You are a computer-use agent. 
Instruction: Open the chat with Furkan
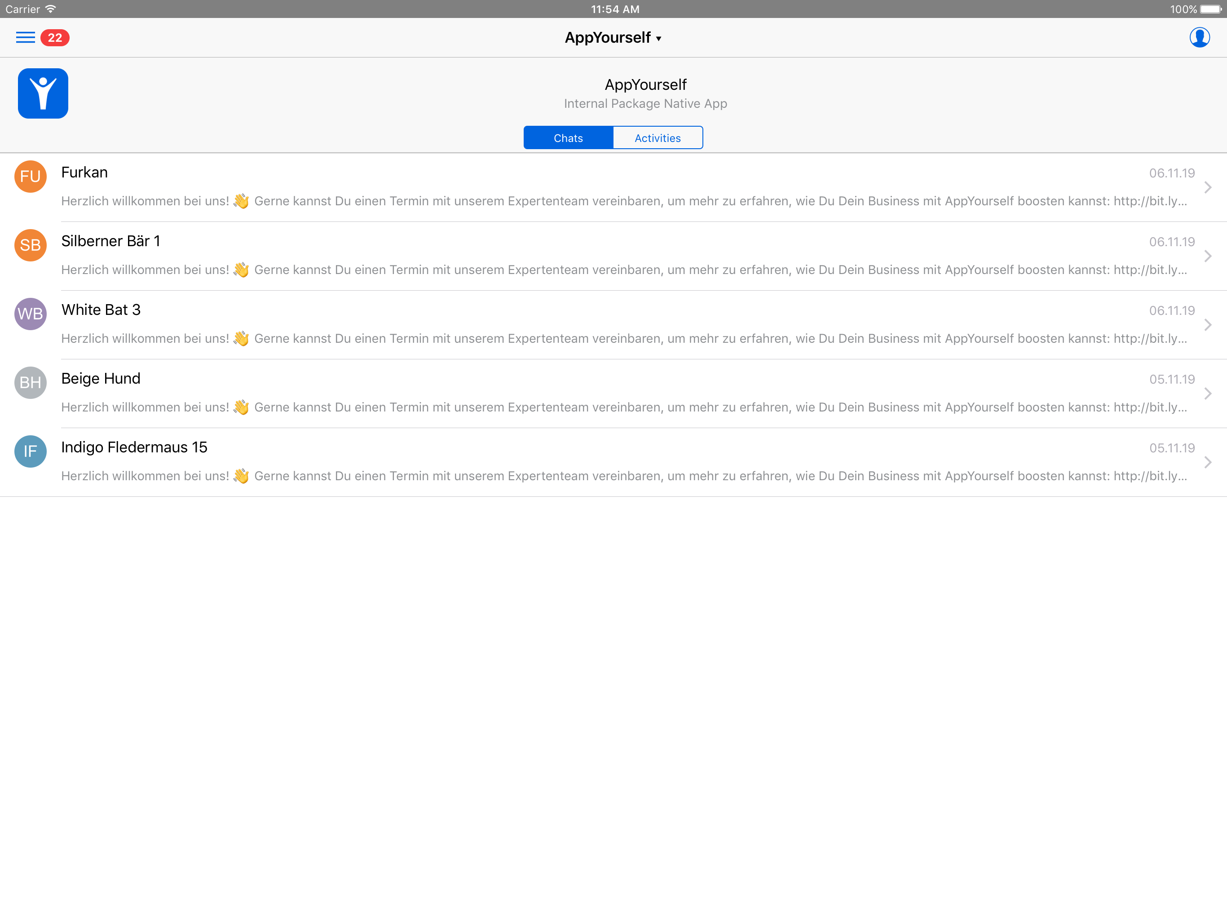(613, 188)
